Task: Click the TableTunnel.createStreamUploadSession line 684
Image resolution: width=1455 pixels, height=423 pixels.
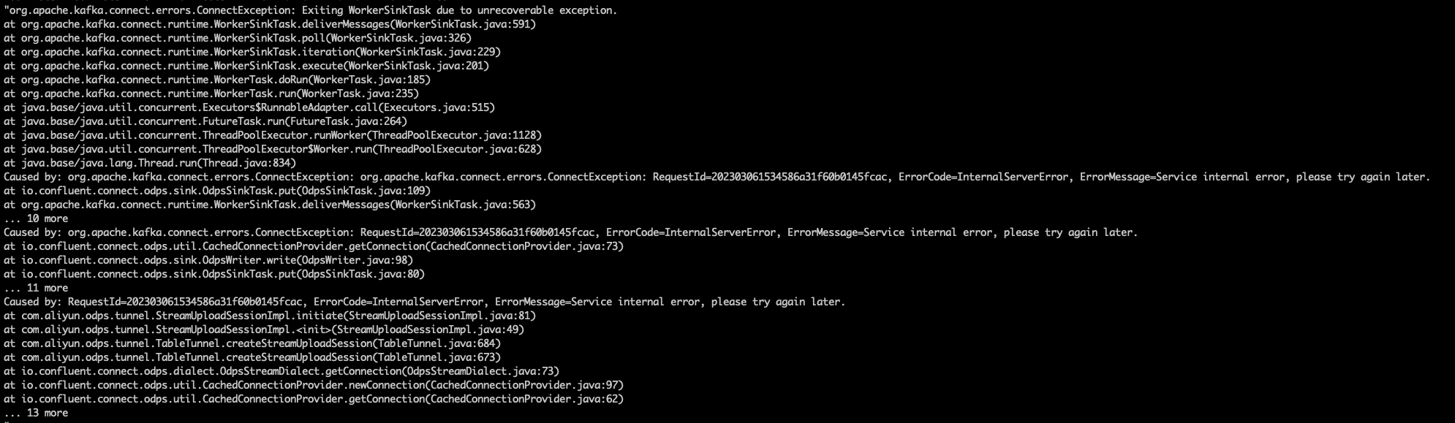Action: click(x=252, y=343)
